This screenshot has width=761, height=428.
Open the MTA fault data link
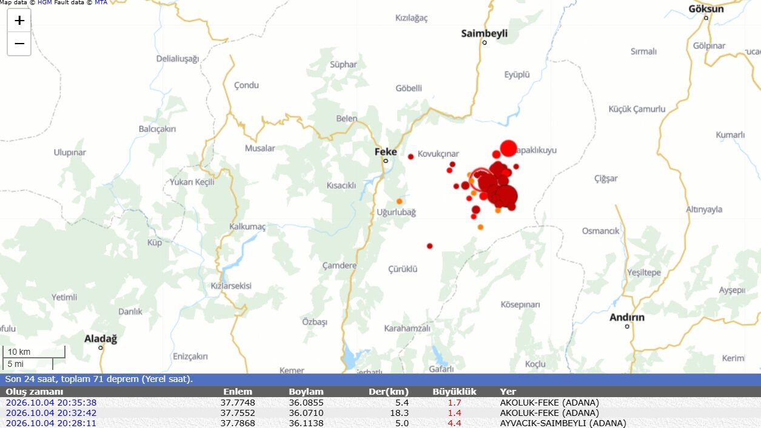tap(101, 3)
